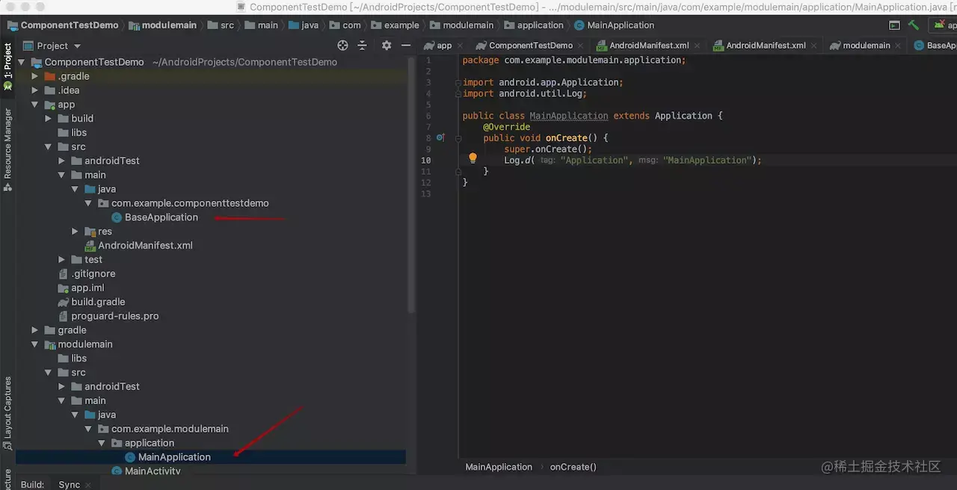The width and height of the screenshot is (957, 490).
Task: Collapse the application package arrow
Action: pos(102,443)
